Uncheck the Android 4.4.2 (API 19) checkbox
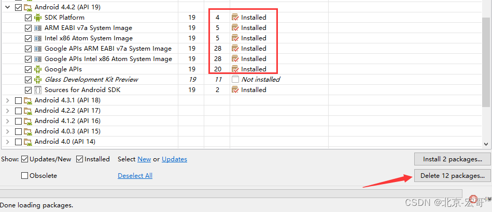 pyautogui.click(x=18, y=7)
